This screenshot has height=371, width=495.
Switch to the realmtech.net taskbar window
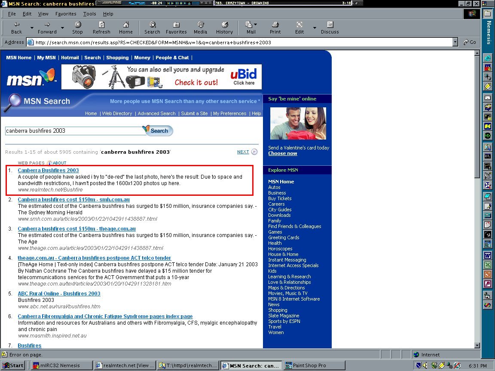click(x=125, y=365)
